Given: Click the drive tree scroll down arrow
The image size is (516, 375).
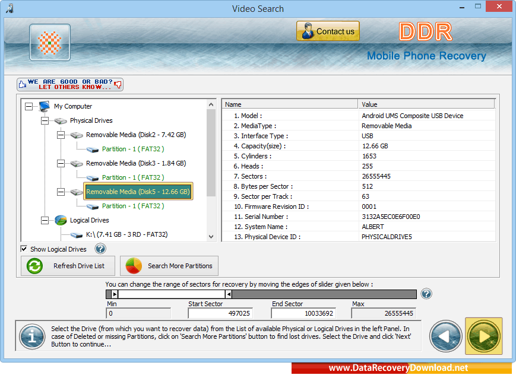Looking at the screenshot, I should [211, 237].
